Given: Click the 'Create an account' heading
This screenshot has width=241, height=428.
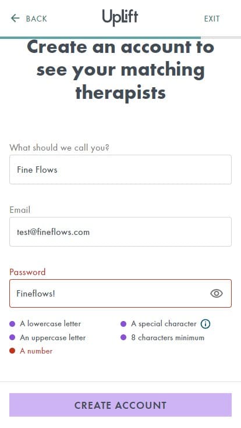Looking at the screenshot, I should pyautogui.click(x=120, y=70).
